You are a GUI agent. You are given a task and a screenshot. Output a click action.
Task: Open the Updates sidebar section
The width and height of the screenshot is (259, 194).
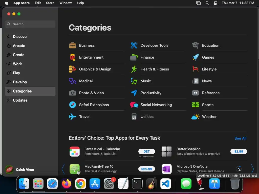(30, 100)
